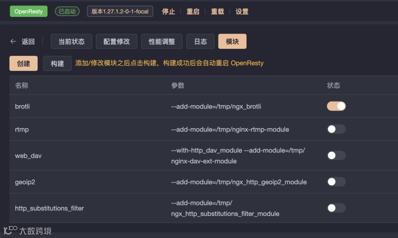Click the nginx-rtmp-module parameter text
This screenshot has width=398, height=238.
(x=230, y=129)
